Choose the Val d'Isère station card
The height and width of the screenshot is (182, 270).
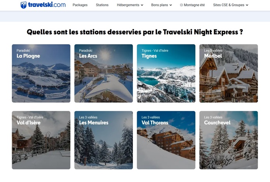pyautogui.click(x=41, y=140)
